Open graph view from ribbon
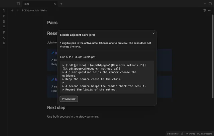The height and width of the screenshot is (136, 214). tap(4, 16)
